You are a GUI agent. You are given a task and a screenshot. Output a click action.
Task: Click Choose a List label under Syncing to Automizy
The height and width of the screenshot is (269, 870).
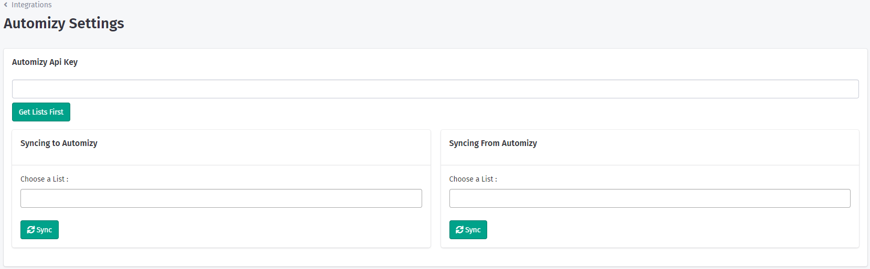pos(44,179)
